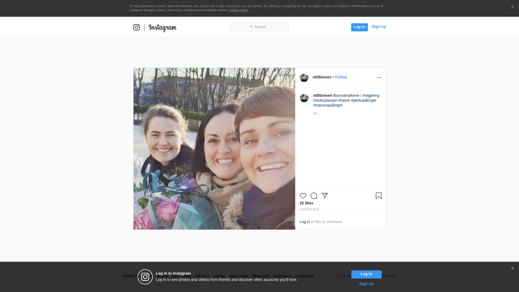Open the LANGUAGE footer selector

coord(305,276)
